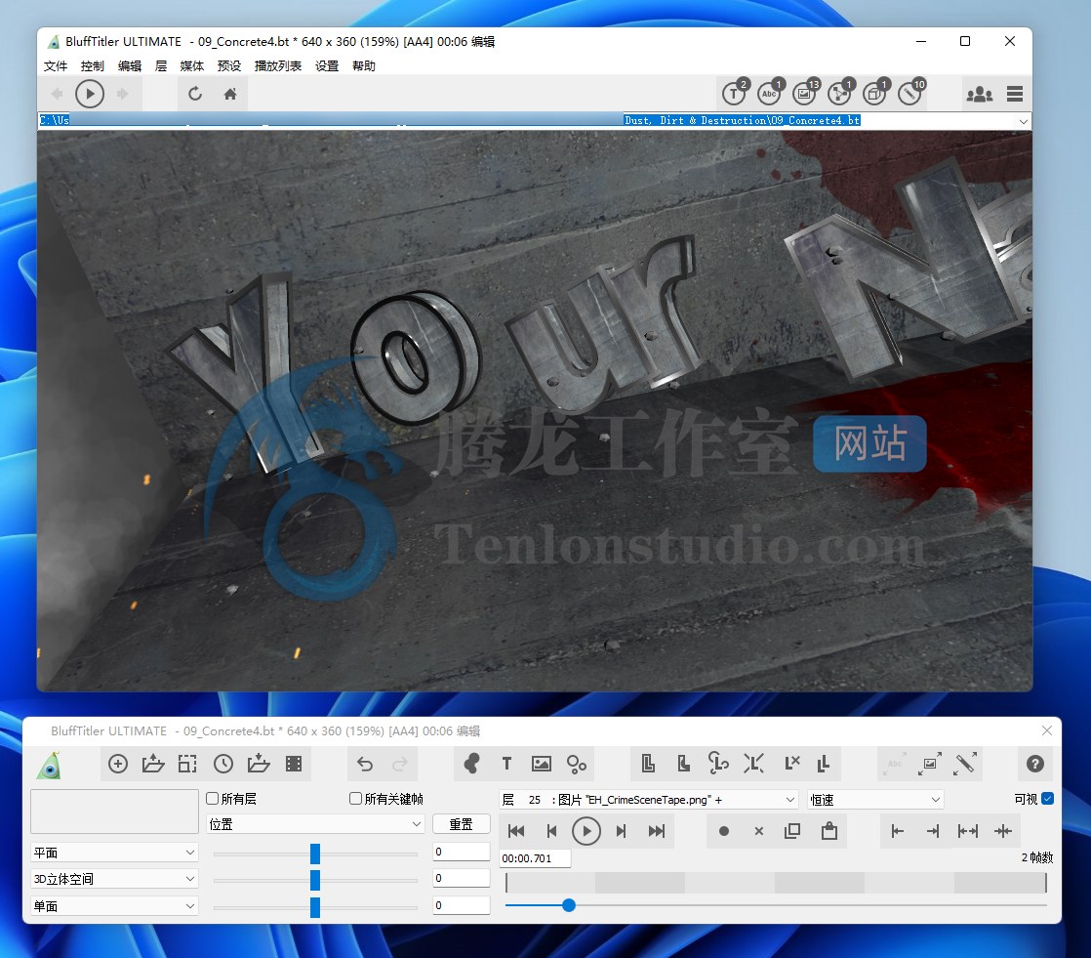
Task: Click the particle circles layer icon
Action: [x=577, y=765]
